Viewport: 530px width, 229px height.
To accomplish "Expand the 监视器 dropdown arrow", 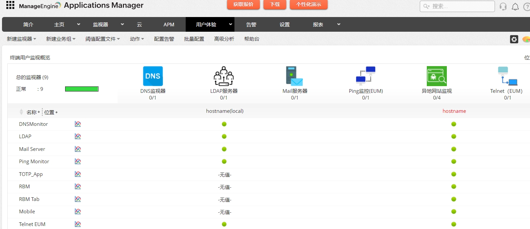I will 122,24.
